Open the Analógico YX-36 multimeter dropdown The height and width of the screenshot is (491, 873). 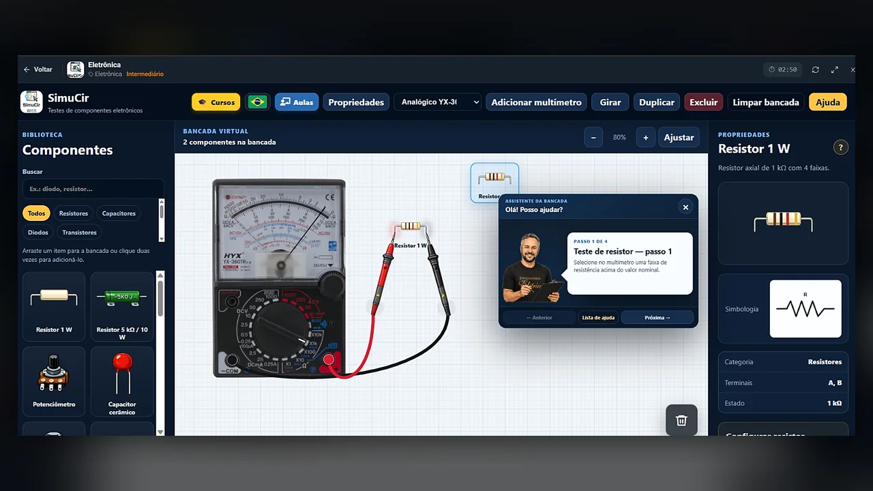coord(438,102)
